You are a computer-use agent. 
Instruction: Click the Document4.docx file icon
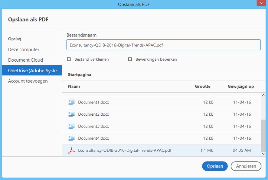(71, 138)
